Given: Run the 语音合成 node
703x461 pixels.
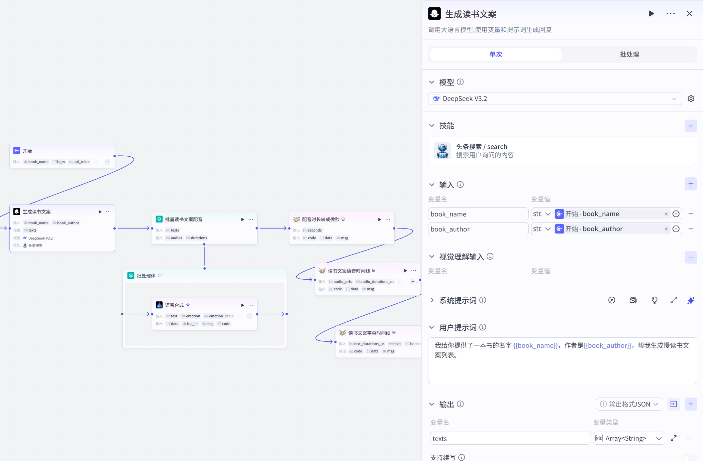Looking at the screenshot, I should (x=242, y=305).
